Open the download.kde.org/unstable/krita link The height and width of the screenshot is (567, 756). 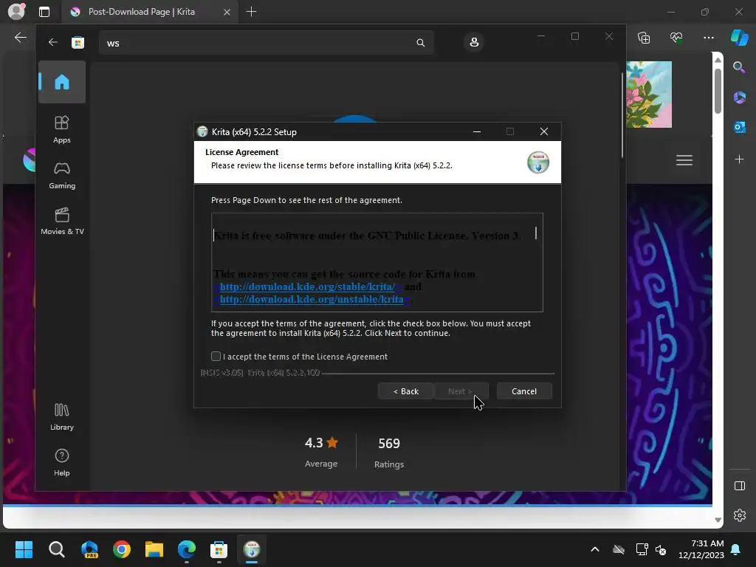[312, 300]
